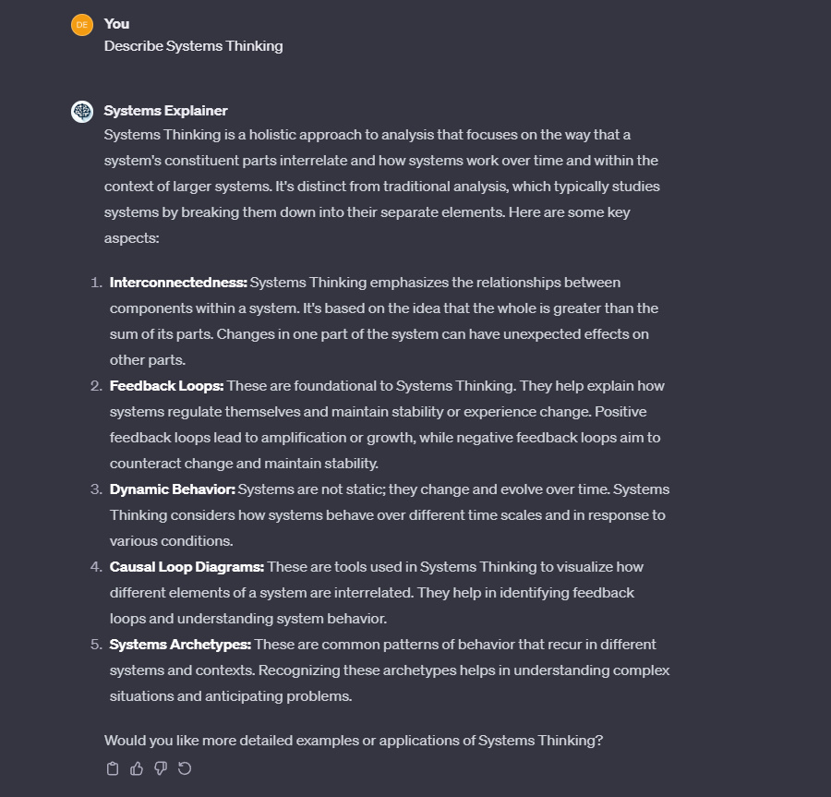
Task: Click list number 1 marker
Action: click(96, 283)
